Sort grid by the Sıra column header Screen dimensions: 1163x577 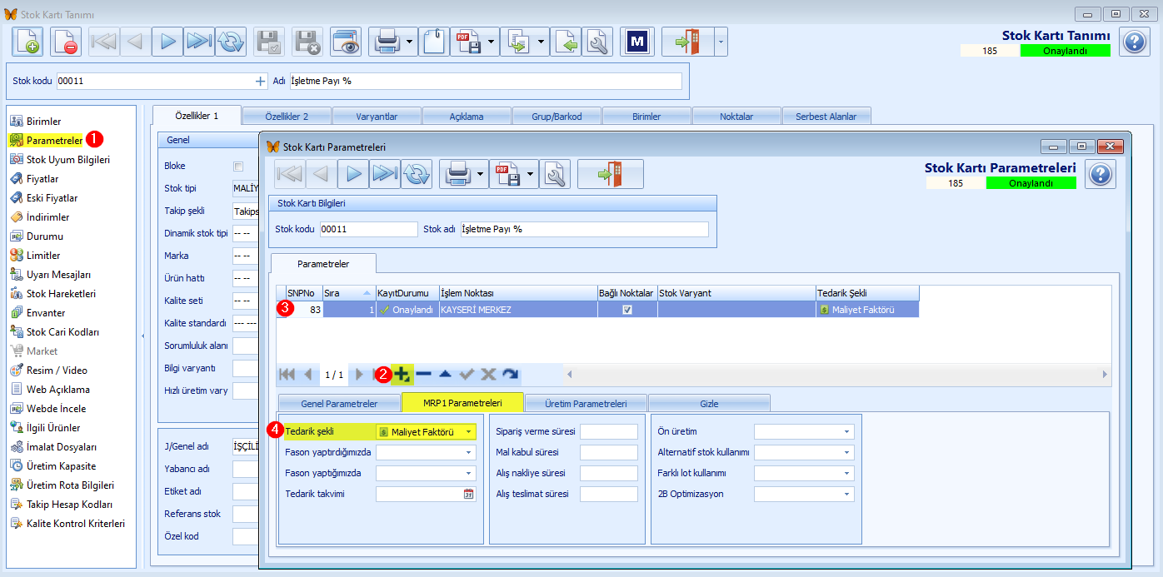349,293
